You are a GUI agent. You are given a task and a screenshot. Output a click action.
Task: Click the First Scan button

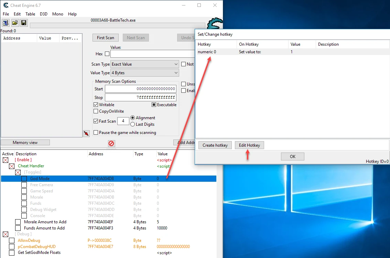pyautogui.click(x=106, y=38)
